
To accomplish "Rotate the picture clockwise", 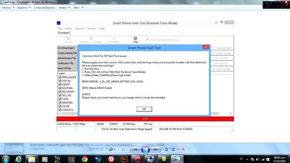I will click(x=173, y=149).
